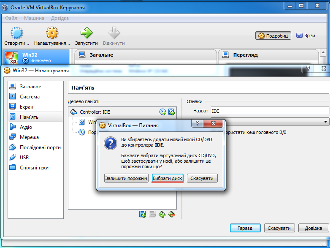330x248 pixels.
Task: Select USB settings category
Action: [35, 158]
